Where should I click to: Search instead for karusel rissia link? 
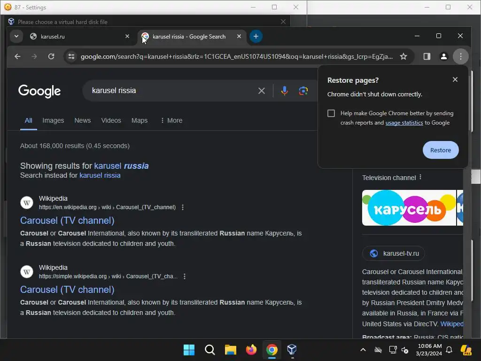(100, 175)
